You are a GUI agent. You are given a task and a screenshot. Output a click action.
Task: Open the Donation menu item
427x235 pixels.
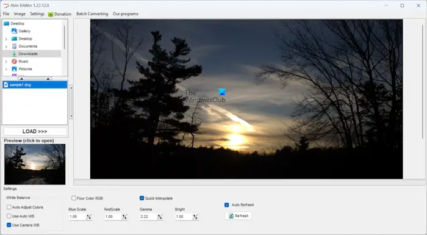(x=60, y=14)
